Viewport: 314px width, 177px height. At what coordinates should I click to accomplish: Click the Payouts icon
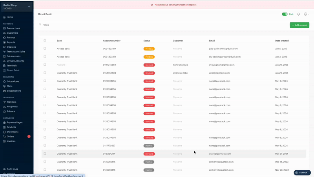(4, 42)
